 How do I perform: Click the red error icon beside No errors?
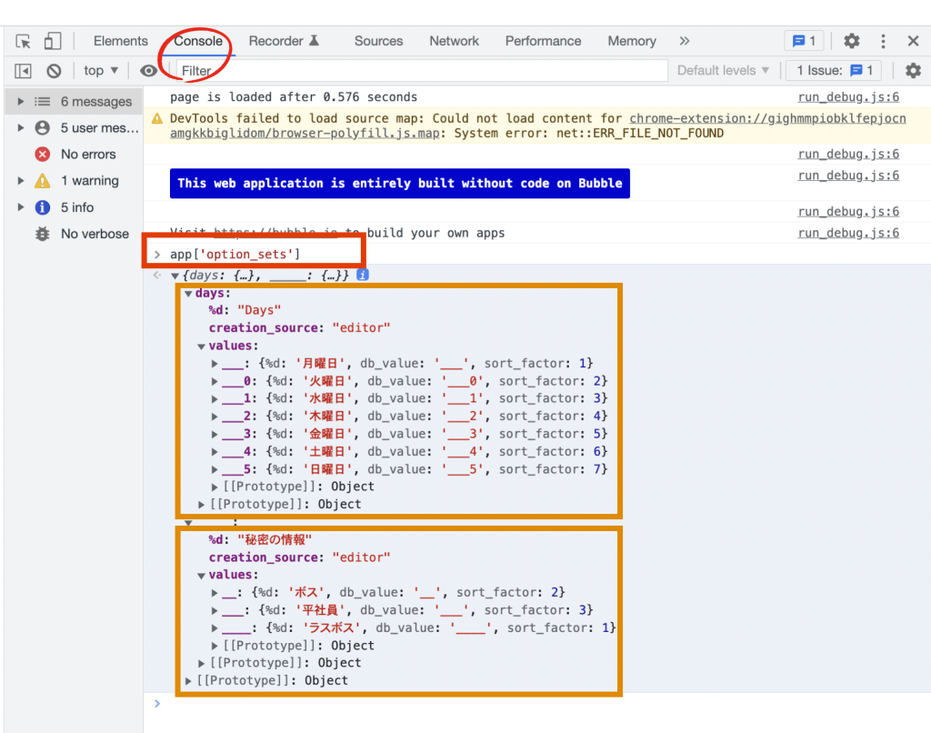click(42, 155)
